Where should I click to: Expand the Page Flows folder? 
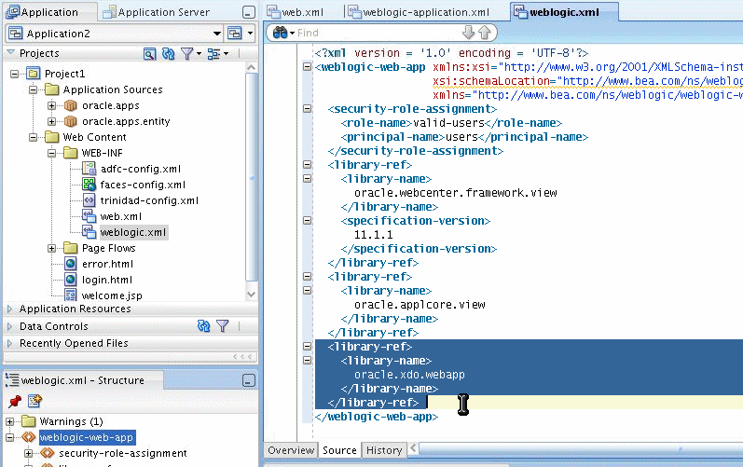[x=51, y=248]
